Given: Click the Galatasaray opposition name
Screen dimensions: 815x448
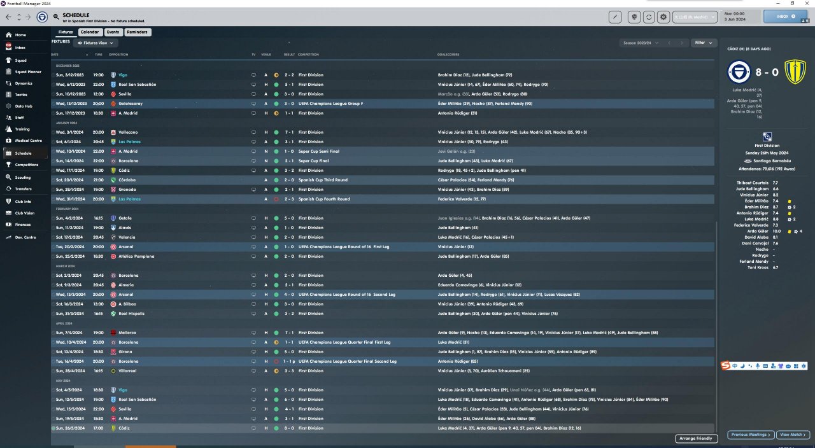Looking at the screenshot, I should click(x=130, y=104).
